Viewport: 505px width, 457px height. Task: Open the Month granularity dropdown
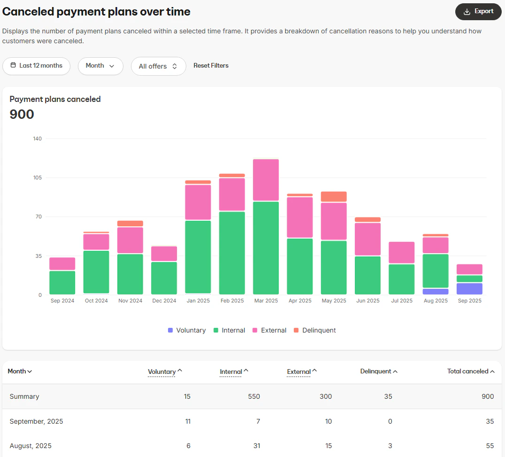(100, 66)
